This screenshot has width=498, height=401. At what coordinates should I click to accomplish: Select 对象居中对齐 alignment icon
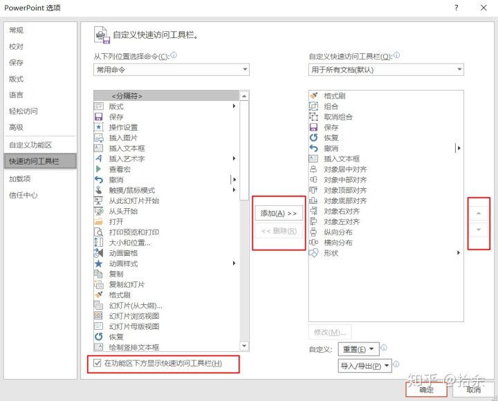(x=314, y=169)
